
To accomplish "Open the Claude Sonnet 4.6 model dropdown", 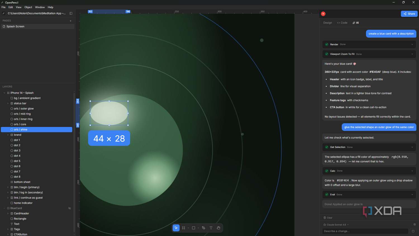I will coord(336,225).
